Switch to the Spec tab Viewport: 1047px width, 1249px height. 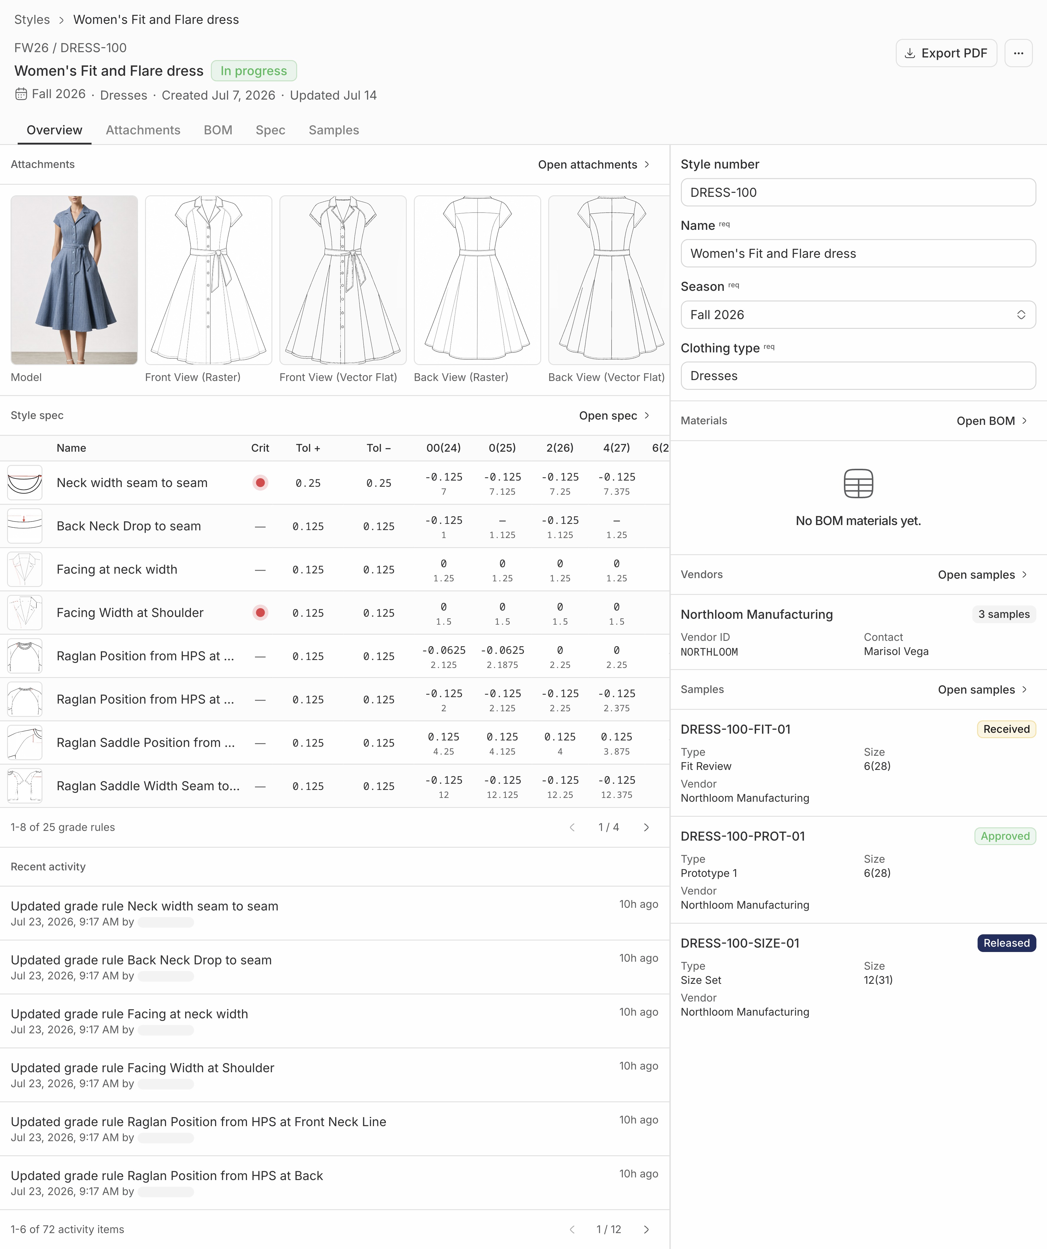click(270, 130)
